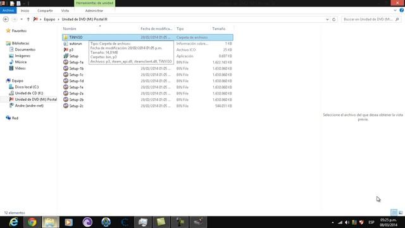Search in Unidad de DVD field
The image size is (405, 228).
click(371, 20)
